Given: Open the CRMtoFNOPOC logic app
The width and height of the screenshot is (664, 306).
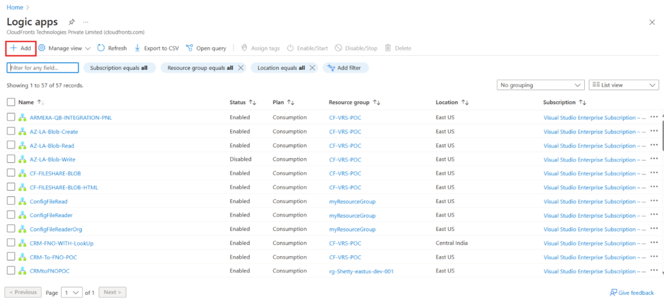Looking at the screenshot, I should pyautogui.click(x=49, y=271).
